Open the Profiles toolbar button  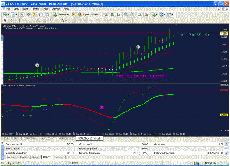13,14
